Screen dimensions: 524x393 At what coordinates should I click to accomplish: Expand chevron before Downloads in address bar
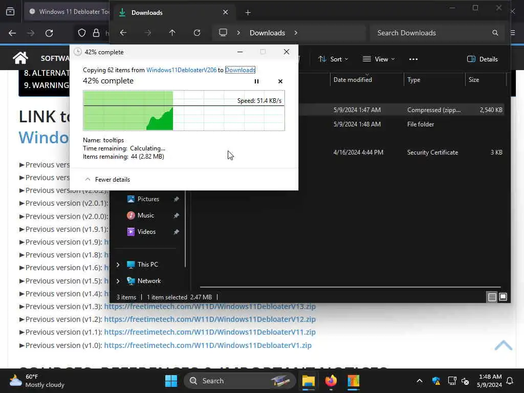coord(238,33)
